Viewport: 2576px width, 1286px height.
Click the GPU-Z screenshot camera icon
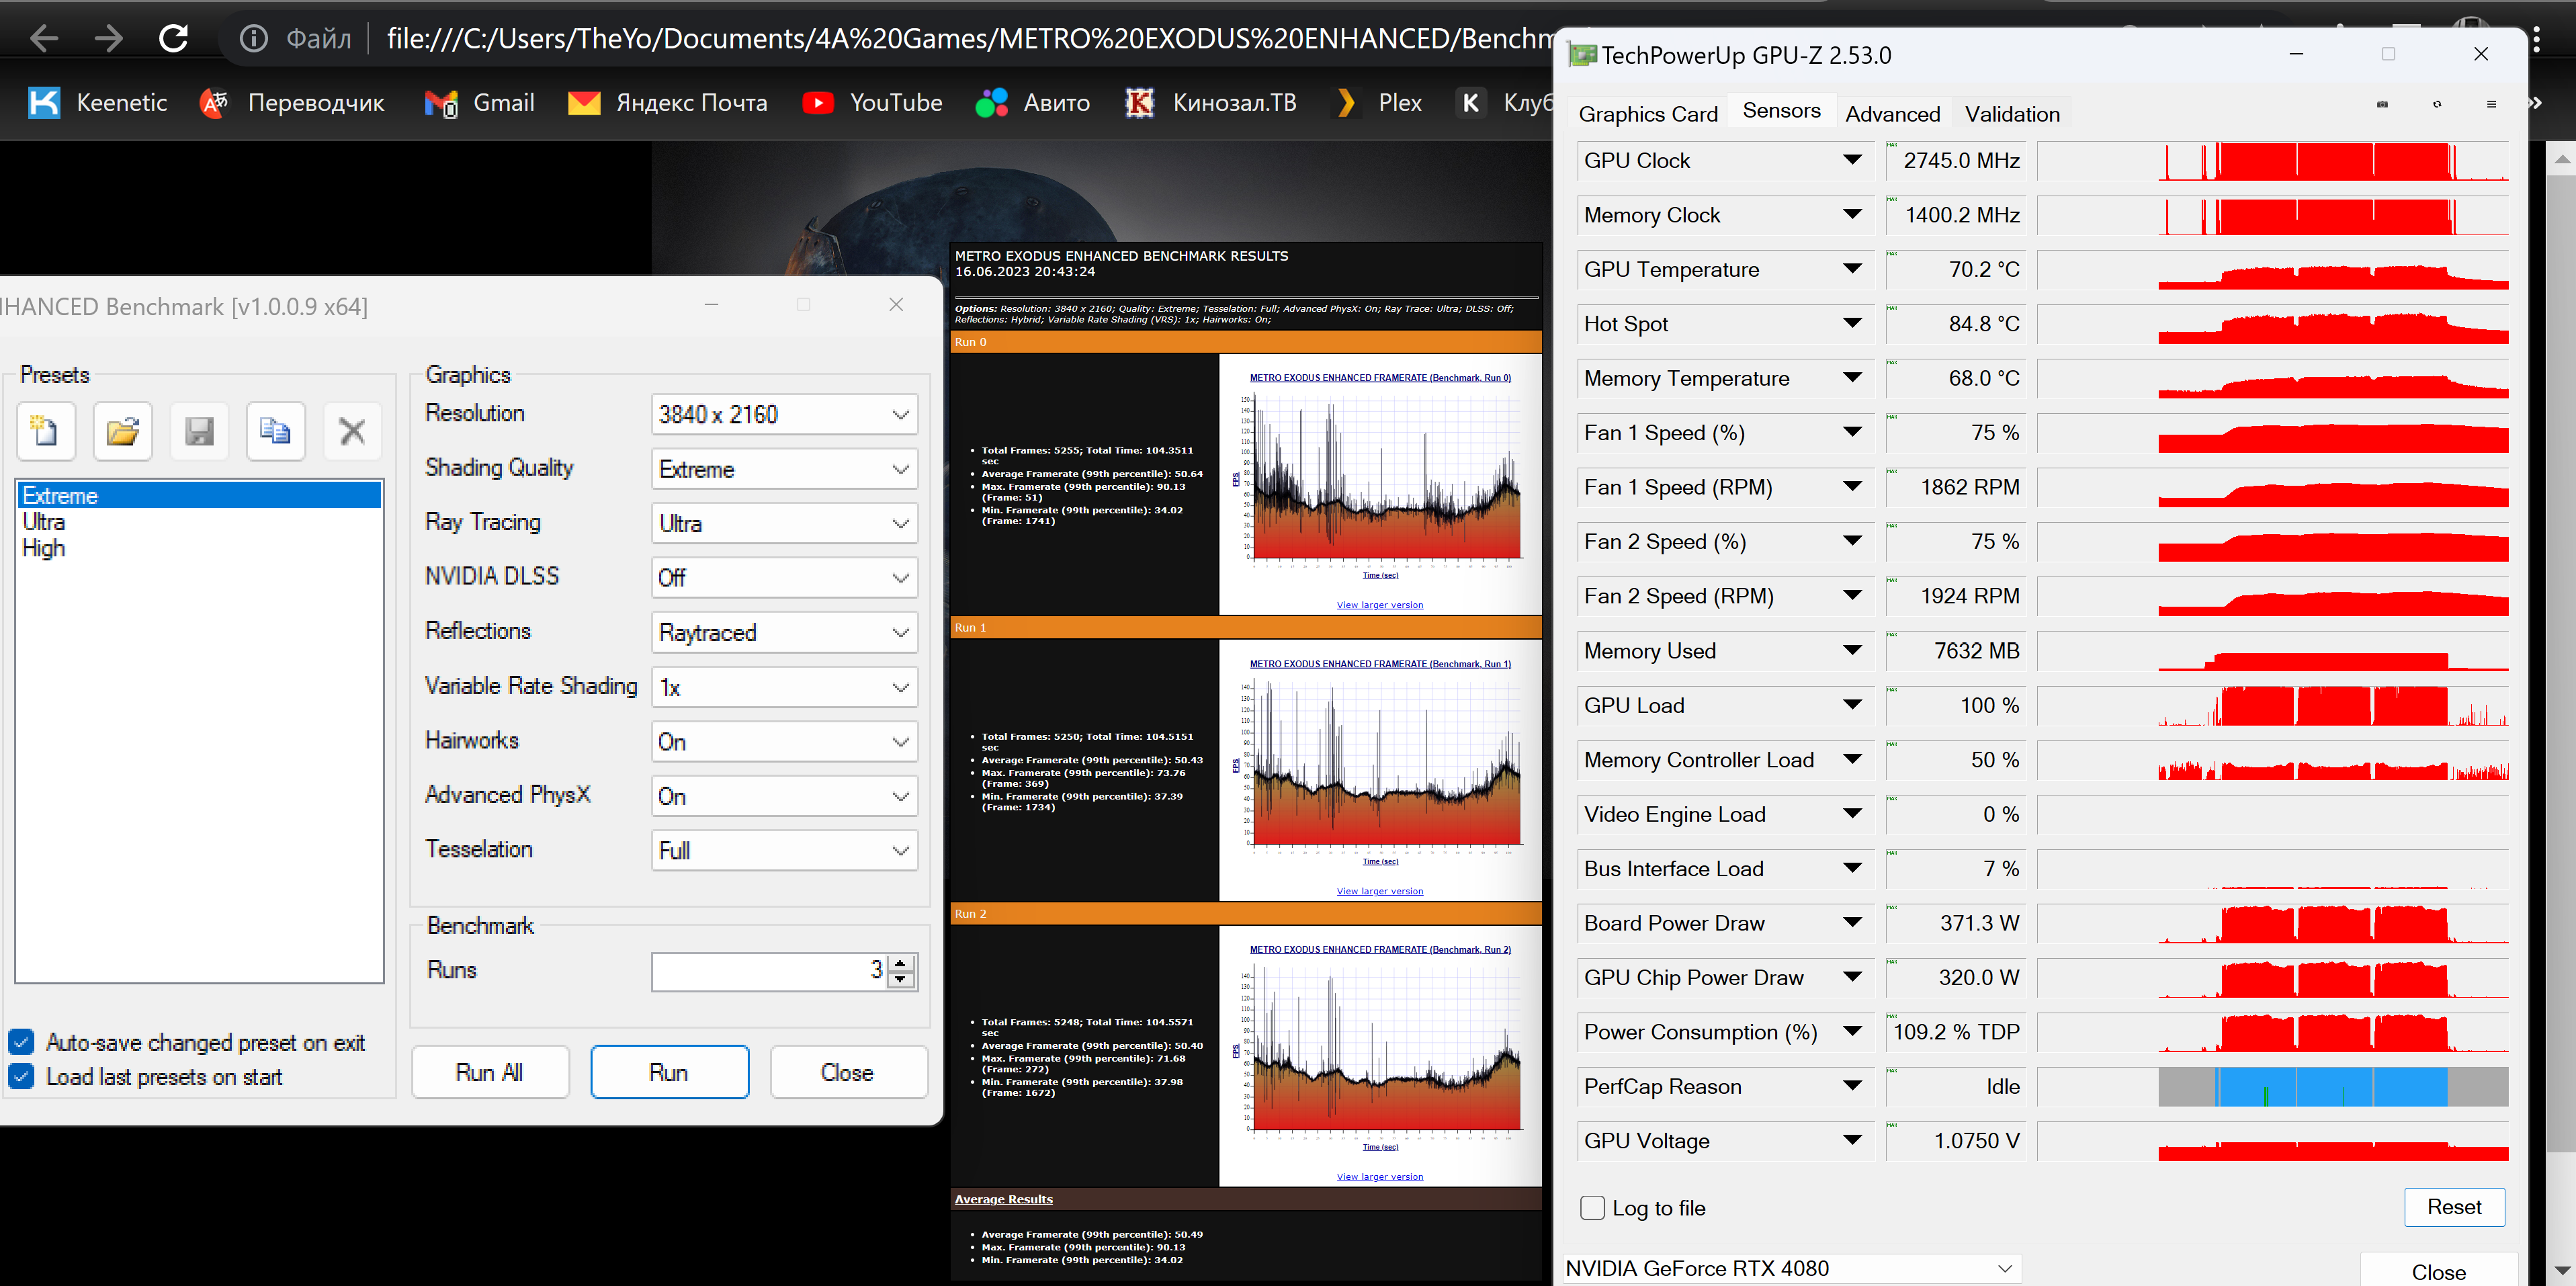click(x=2382, y=104)
